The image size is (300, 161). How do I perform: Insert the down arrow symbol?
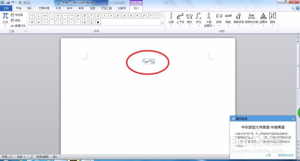coord(38,16)
